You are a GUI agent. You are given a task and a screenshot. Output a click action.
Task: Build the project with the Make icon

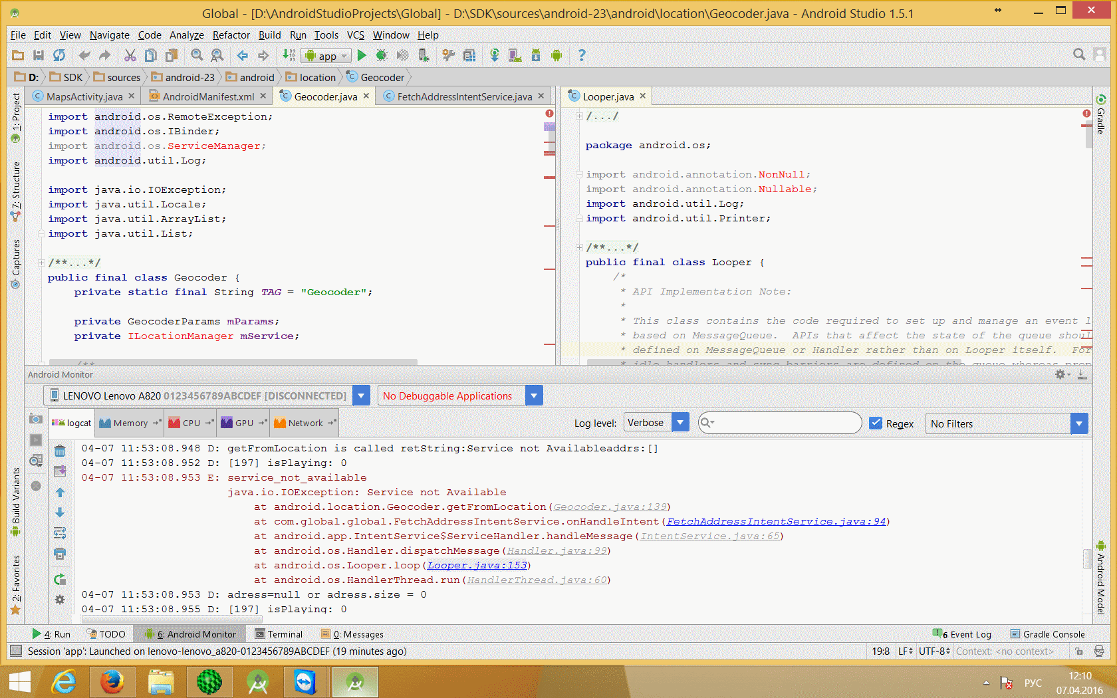click(289, 55)
